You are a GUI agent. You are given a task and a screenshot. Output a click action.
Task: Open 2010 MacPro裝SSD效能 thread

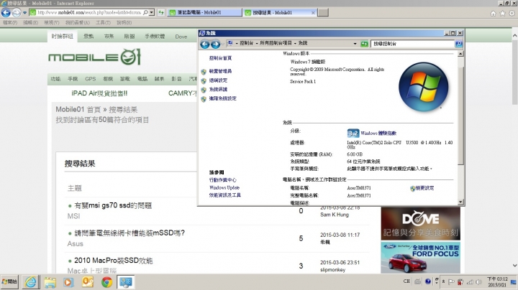(114, 261)
